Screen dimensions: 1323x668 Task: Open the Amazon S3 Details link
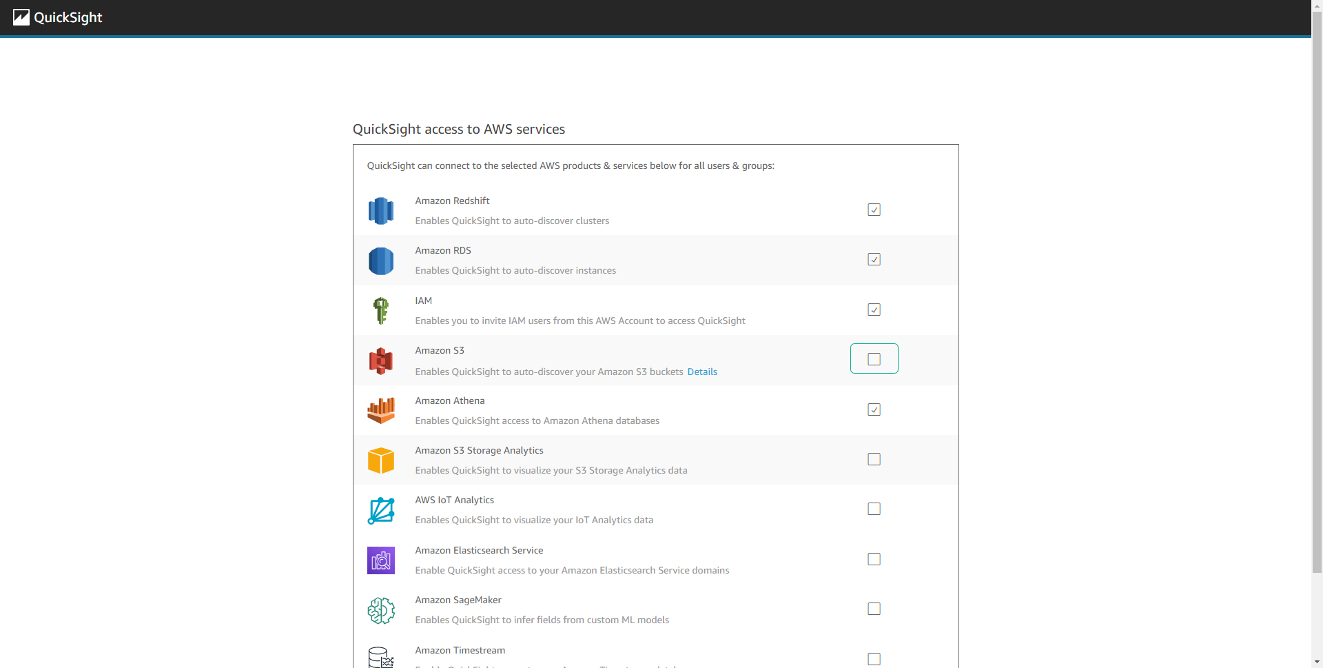(x=702, y=372)
